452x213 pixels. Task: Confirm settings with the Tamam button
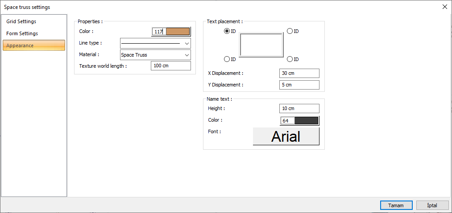coord(396,205)
